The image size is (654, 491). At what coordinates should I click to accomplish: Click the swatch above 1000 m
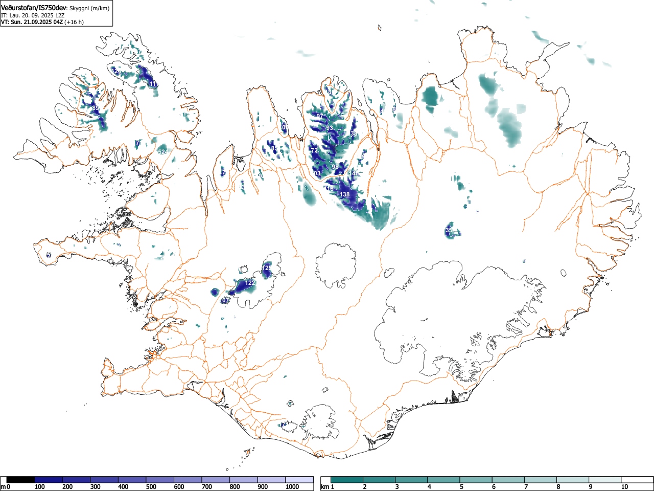tap(299, 480)
